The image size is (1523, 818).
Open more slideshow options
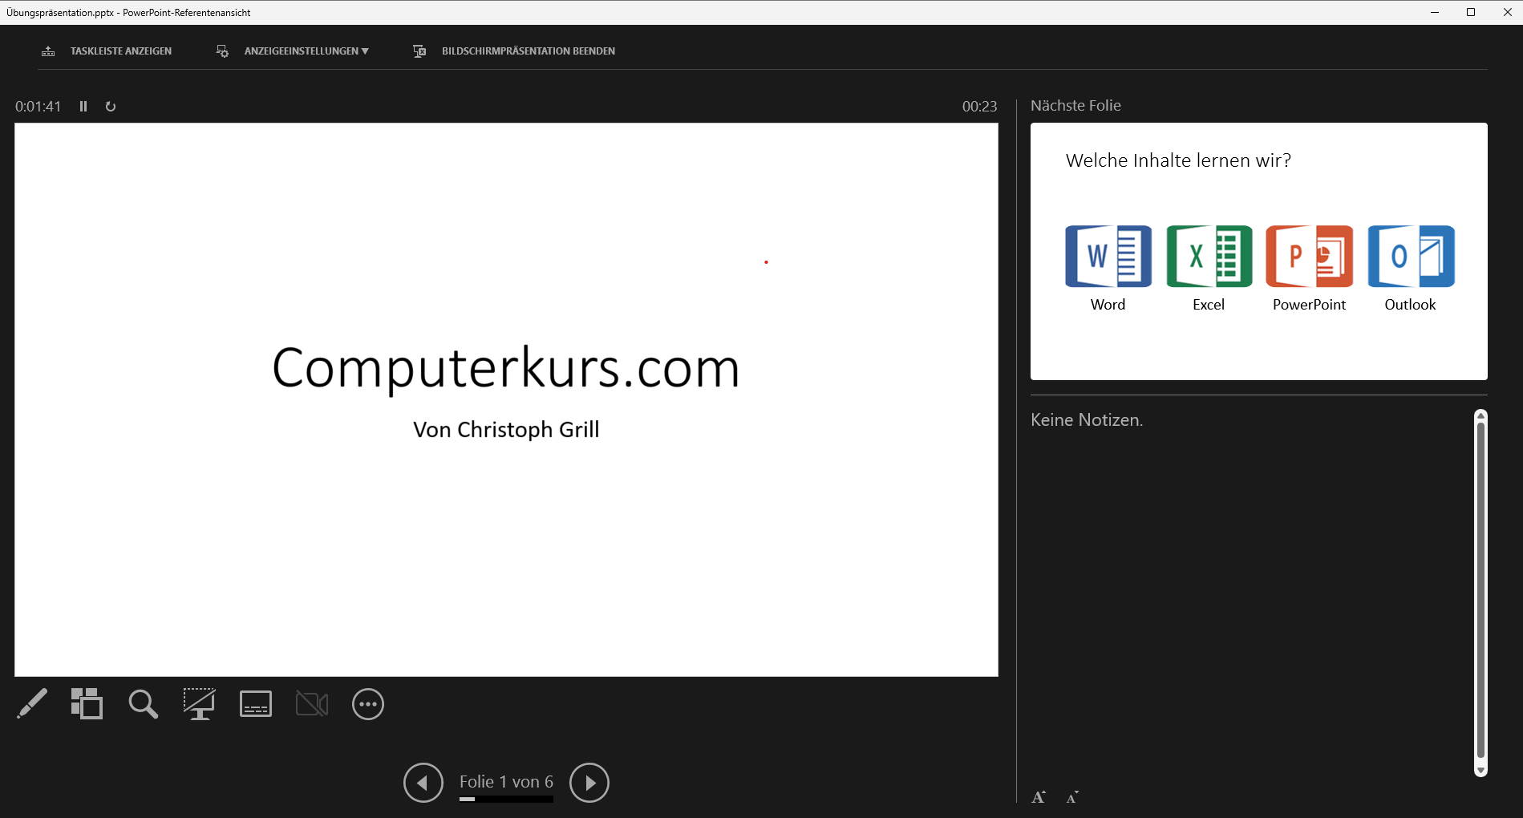[x=368, y=704]
